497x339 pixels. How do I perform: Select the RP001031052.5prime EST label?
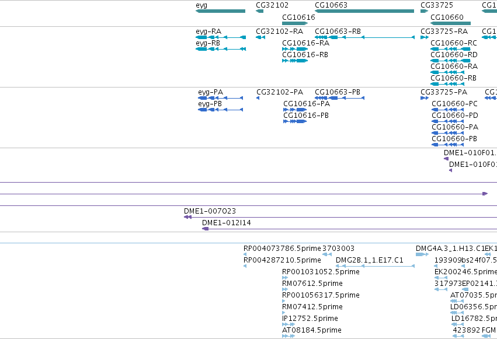pyautogui.click(x=321, y=272)
